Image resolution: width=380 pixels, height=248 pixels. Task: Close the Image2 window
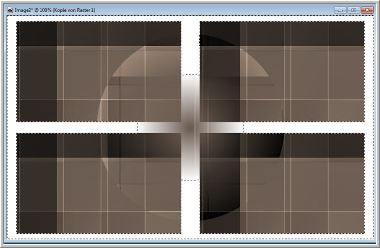[x=367, y=10]
